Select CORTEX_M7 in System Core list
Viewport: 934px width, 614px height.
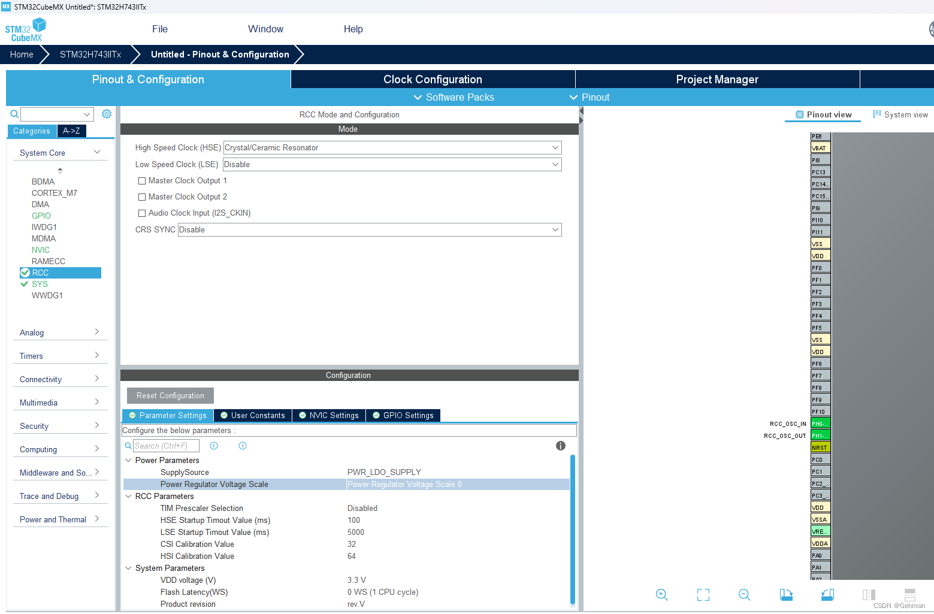click(x=55, y=193)
